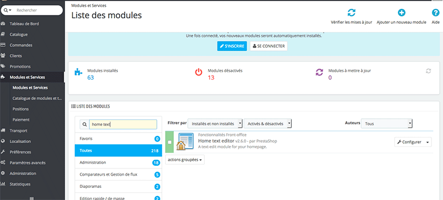This screenshot has height=200, width=443.
Task: Click the Commandes credit card icon
Action: pos(3,45)
